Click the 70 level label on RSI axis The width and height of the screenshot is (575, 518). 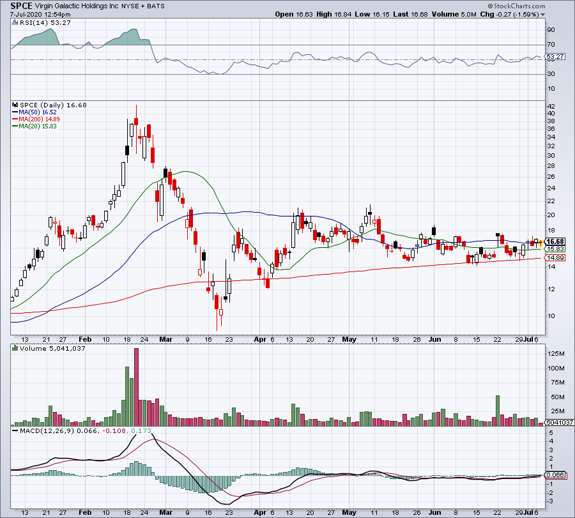click(x=551, y=44)
